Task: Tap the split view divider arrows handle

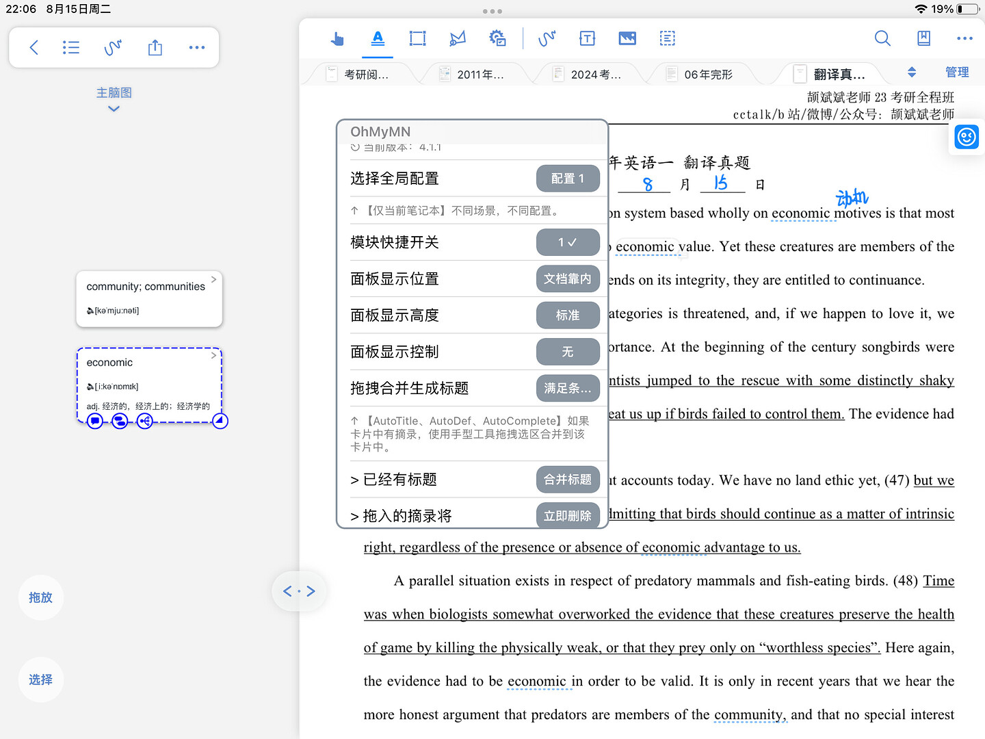Action: pos(299,591)
